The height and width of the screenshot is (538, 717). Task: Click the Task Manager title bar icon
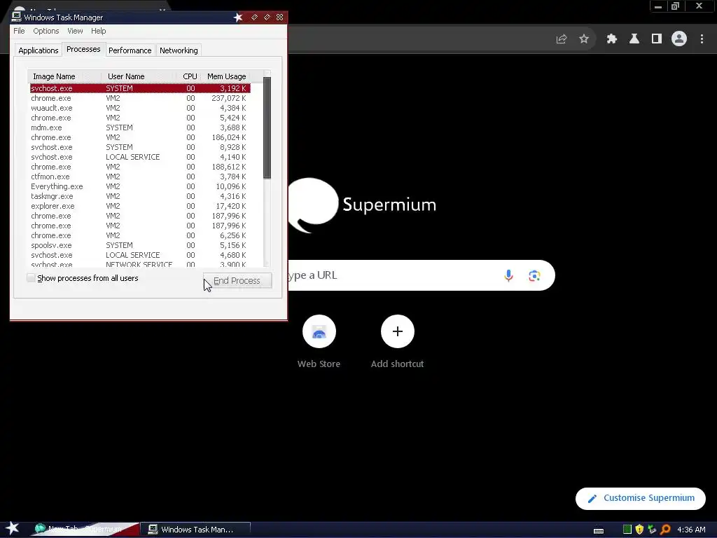tap(17, 17)
